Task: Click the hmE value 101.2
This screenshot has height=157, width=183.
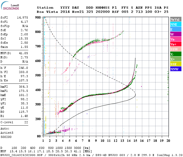Action: point(24,95)
